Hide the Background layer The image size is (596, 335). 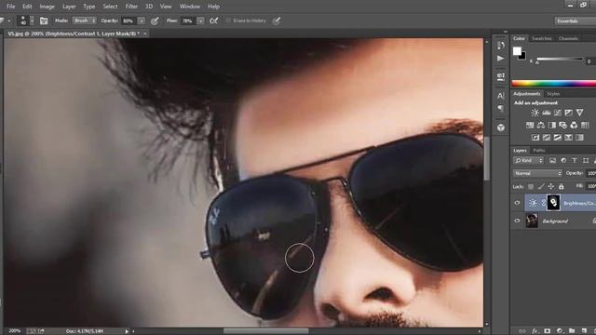(517, 221)
